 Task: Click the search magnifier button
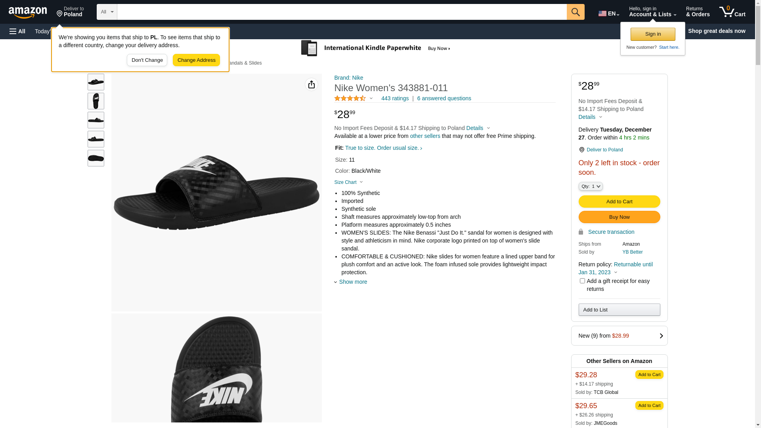[x=576, y=12]
